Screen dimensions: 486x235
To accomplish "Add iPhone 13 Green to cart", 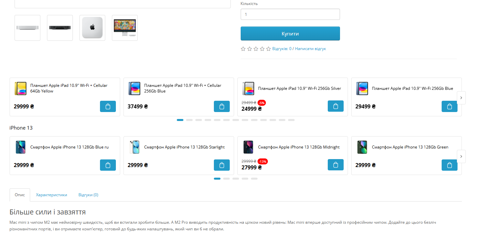I will coord(450,165).
